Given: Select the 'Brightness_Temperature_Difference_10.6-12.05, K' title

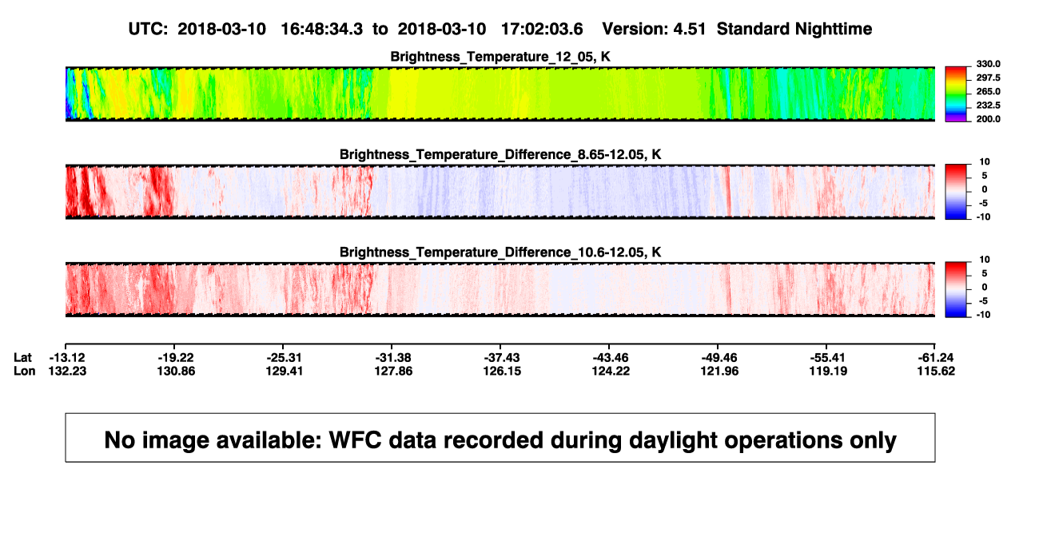Looking at the screenshot, I should 500,253.
